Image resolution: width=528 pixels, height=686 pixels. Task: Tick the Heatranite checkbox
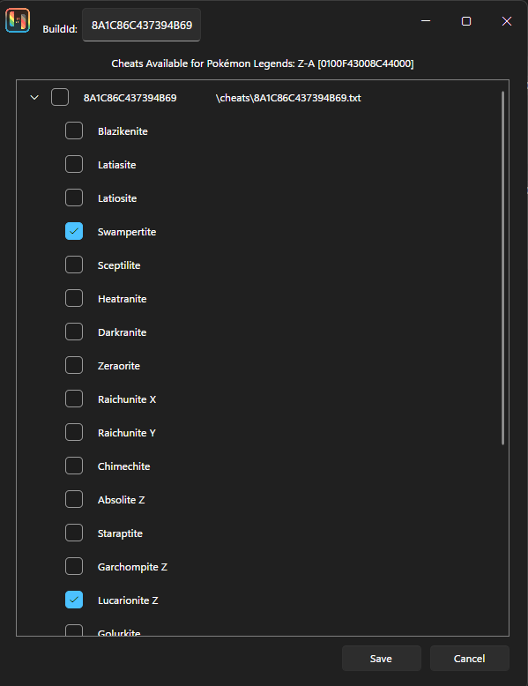click(74, 298)
